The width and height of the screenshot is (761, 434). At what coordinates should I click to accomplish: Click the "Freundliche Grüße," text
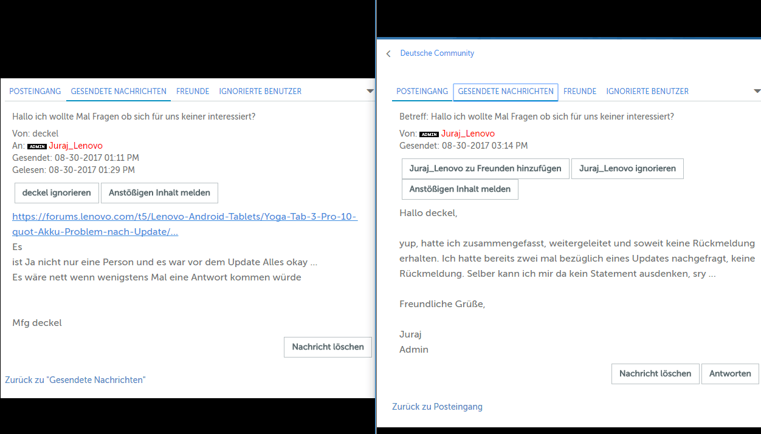click(442, 304)
